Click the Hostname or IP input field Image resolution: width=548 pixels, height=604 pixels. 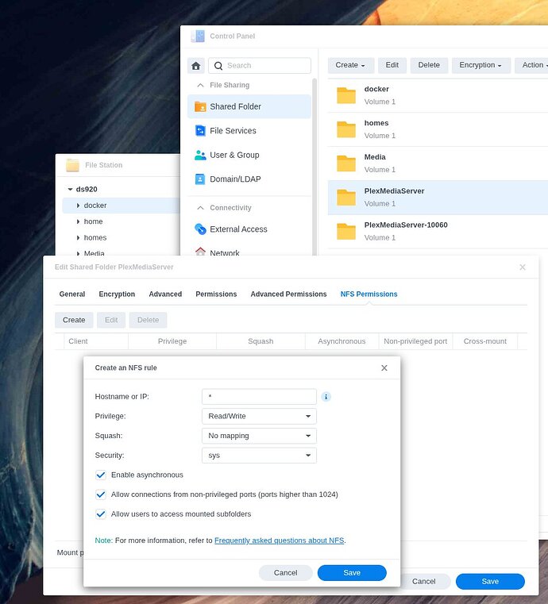[260, 396]
